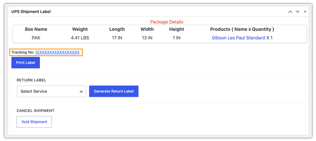The image size is (316, 141).
Task: Select the PAK box name cell
Action: click(36, 38)
